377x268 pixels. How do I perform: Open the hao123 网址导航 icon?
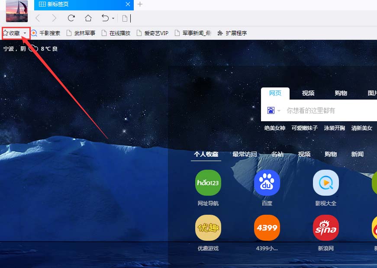[208, 183]
